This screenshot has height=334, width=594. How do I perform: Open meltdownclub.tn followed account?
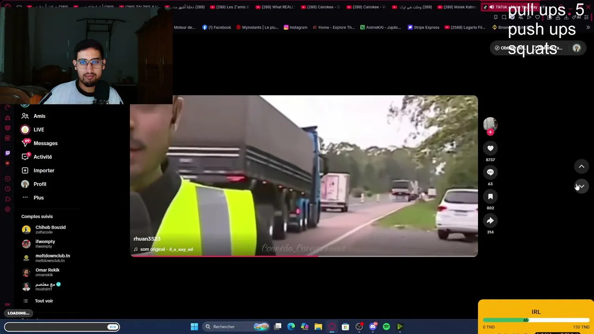tap(46, 258)
